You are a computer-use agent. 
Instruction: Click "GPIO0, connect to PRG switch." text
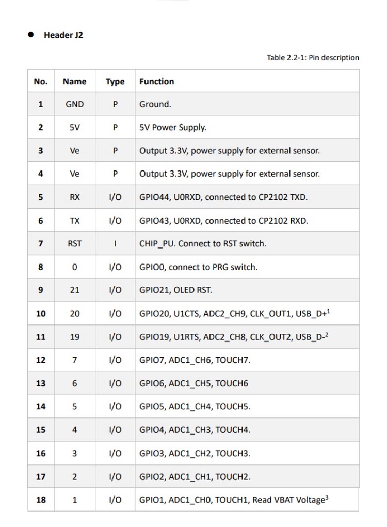tap(198, 267)
